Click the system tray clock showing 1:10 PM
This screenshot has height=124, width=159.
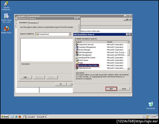[153, 117]
